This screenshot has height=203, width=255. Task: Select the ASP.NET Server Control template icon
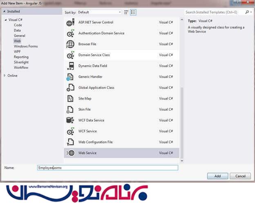tap(70, 22)
